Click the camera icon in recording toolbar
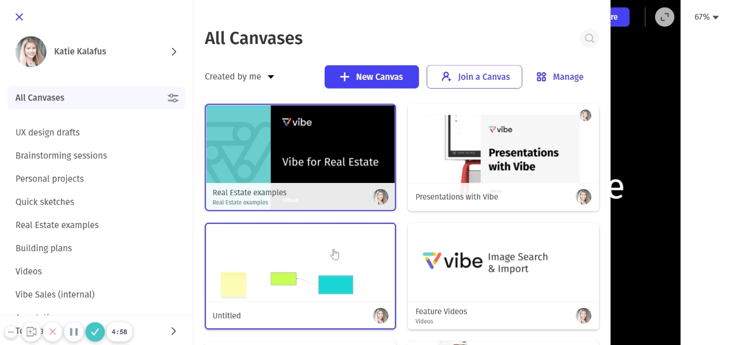This screenshot has height=345, width=742. point(31,332)
